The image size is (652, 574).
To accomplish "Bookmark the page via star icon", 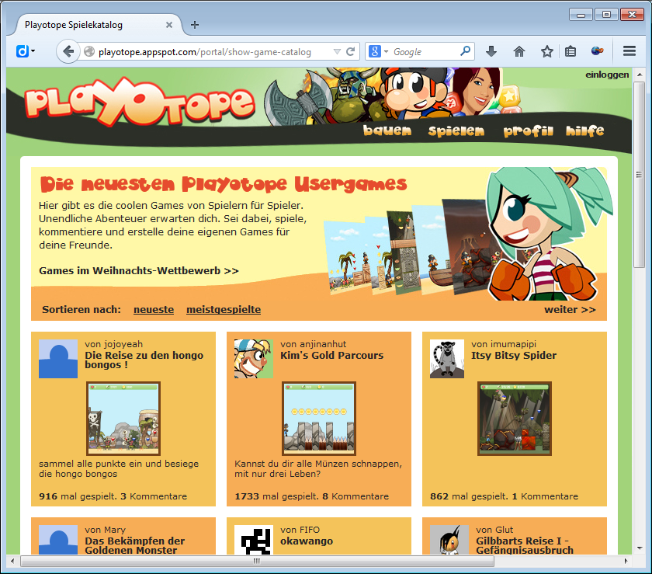I will click(x=546, y=50).
